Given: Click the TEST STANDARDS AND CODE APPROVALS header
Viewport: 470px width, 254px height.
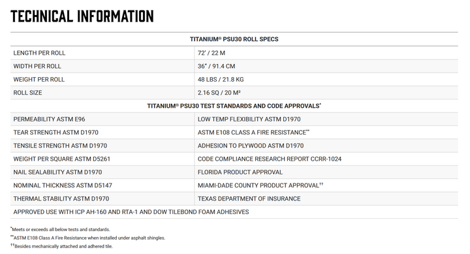Looking at the screenshot, I should coord(234,106).
